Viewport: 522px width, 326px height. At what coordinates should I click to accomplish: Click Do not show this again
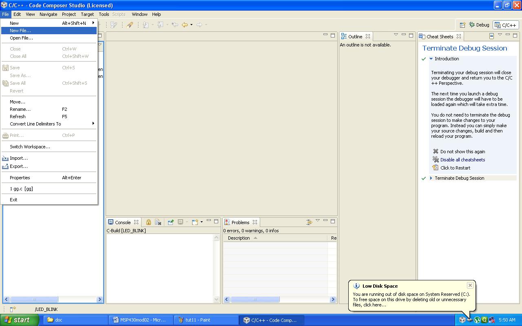pyautogui.click(x=462, y=152)
